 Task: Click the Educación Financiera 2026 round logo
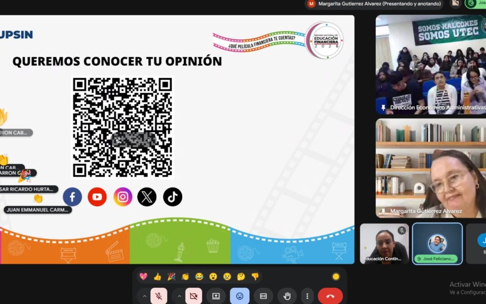(324, 41)
